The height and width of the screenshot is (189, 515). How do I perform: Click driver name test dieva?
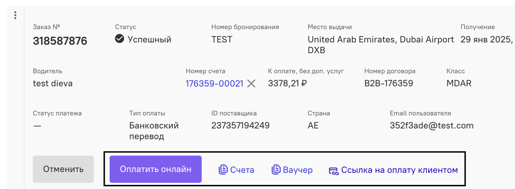(x=53, y=83)
